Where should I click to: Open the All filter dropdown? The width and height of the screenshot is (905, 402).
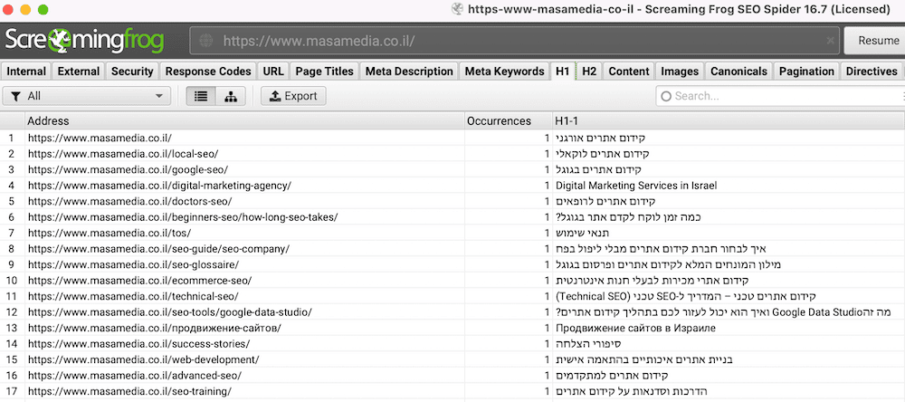[87, 97]
